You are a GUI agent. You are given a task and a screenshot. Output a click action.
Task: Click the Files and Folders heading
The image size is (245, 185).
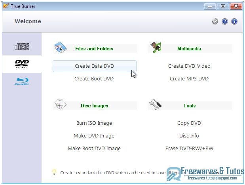pos(94,49)
